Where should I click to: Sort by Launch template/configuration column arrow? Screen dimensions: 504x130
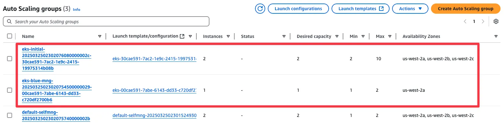point(190,36)
